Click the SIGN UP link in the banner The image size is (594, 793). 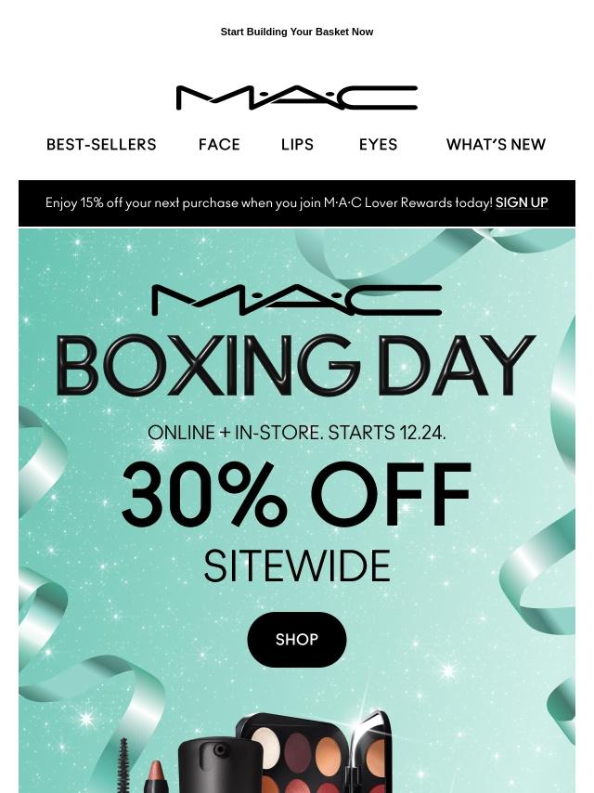[522, 202]
